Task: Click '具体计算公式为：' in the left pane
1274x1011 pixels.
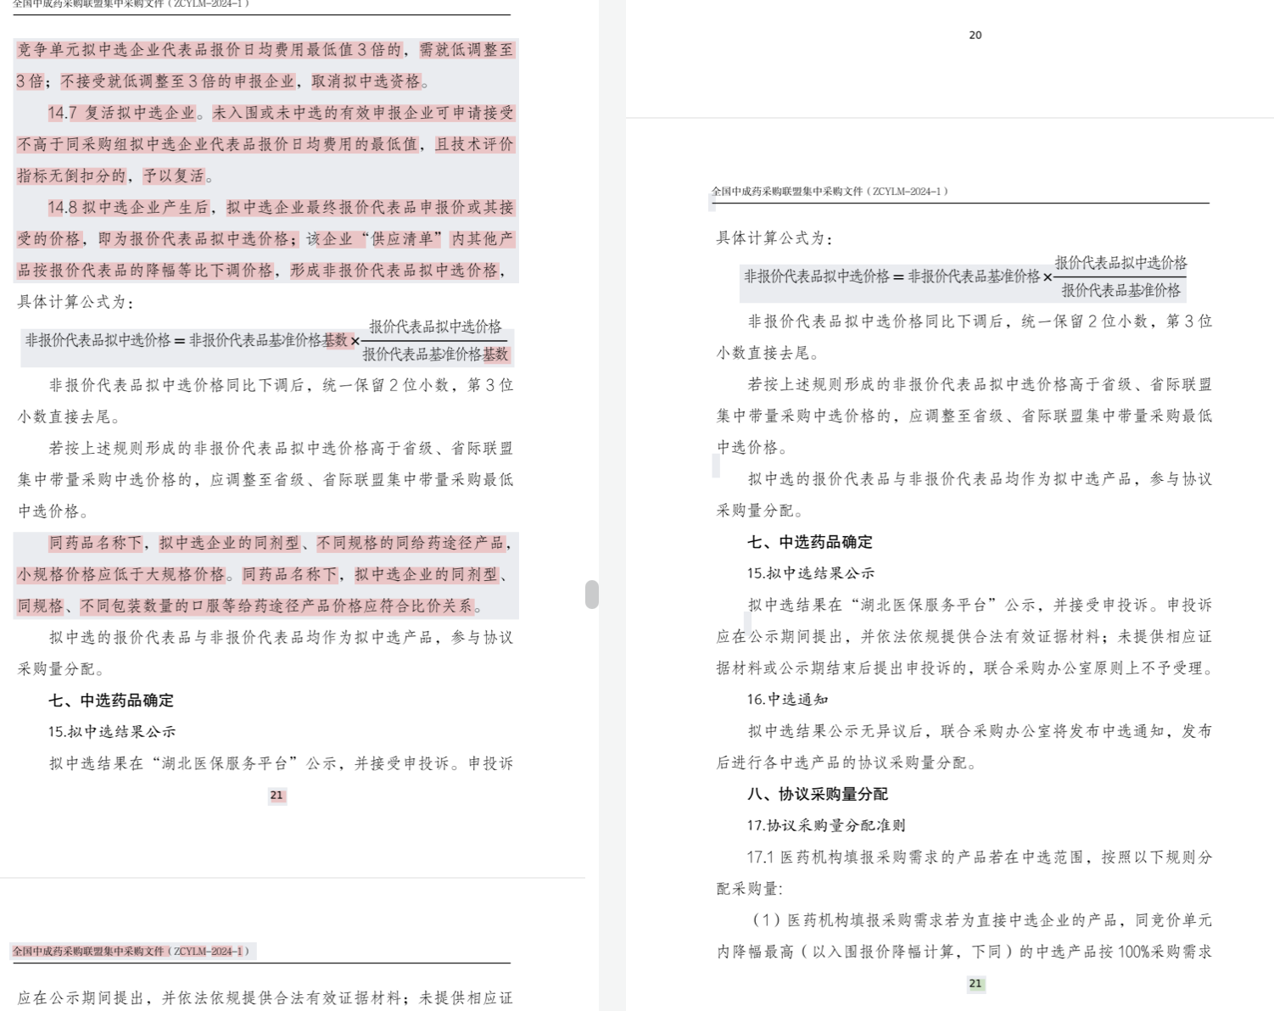Action: (76, 302)
